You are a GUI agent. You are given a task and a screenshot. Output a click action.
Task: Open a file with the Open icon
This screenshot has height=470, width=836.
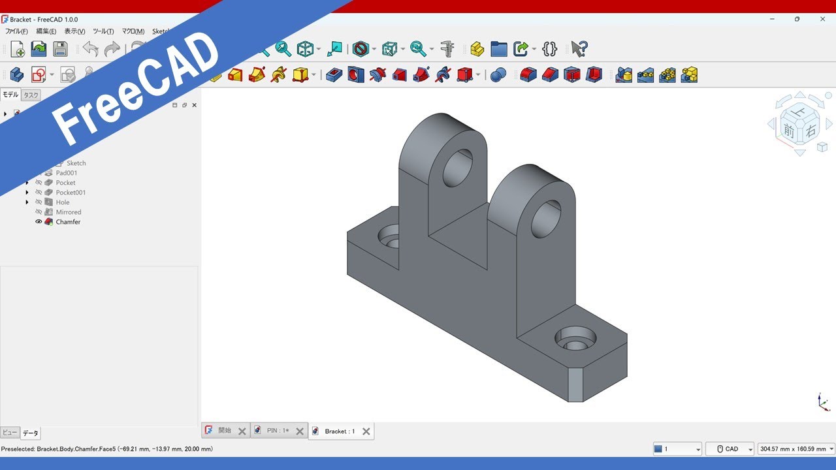point(39,49)
